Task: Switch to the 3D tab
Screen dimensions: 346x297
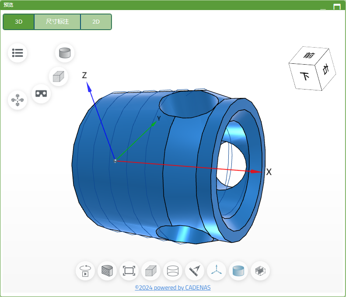Action: pyautogui.click(x=19, y=22)
